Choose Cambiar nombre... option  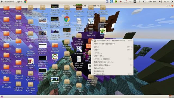pos(112,65)
